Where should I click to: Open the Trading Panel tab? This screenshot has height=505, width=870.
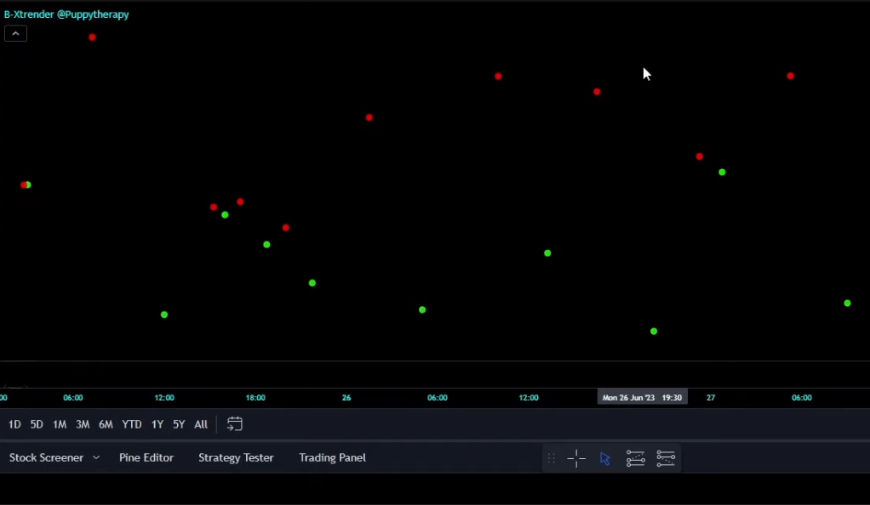332,458
